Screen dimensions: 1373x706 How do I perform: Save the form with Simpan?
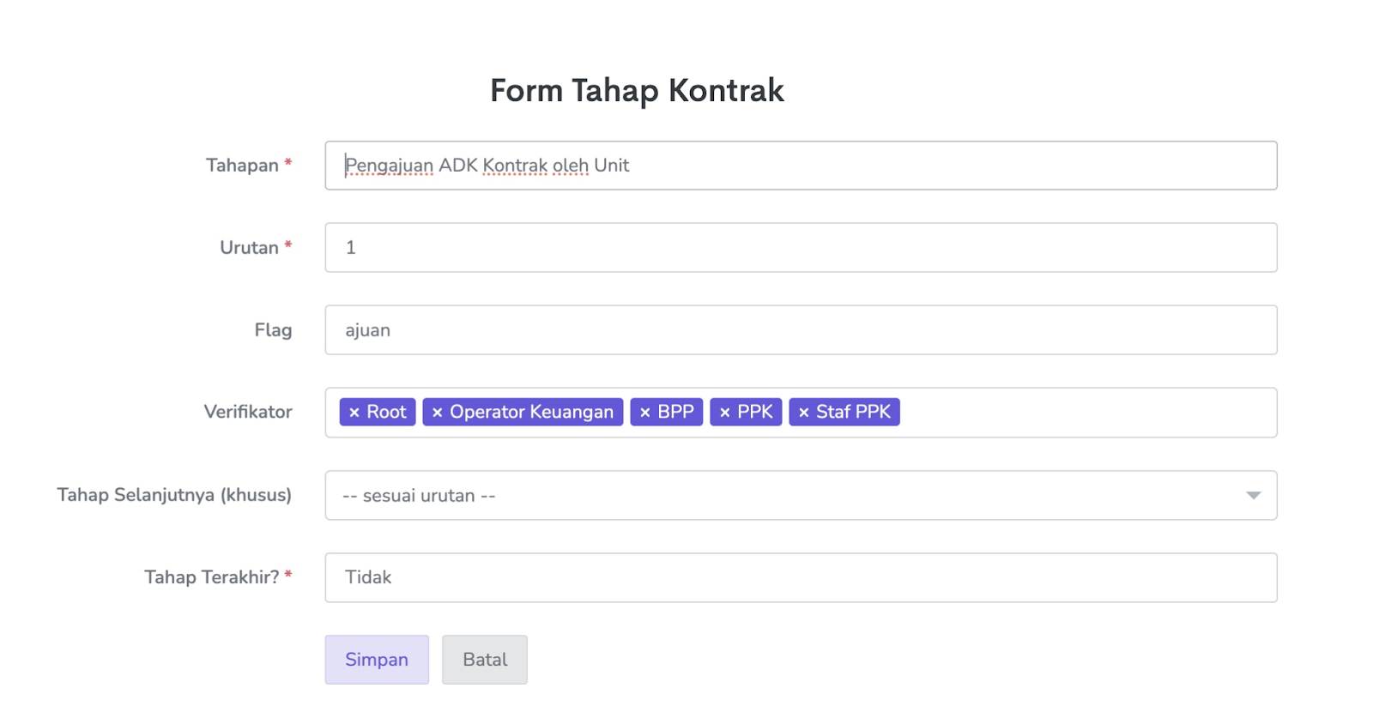[x=377, y=660]
